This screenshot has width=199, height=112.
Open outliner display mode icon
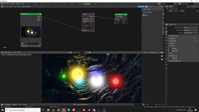(x=171, y=6)
